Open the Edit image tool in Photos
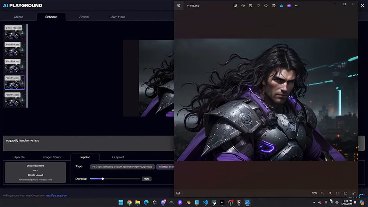The height and width of the screenshot is (207, 368). click(x=235, y=6)
